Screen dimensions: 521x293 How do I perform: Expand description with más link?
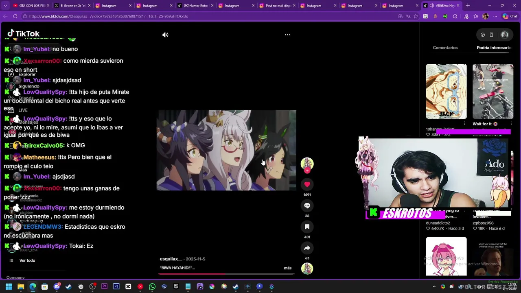(x=288, y=268)
